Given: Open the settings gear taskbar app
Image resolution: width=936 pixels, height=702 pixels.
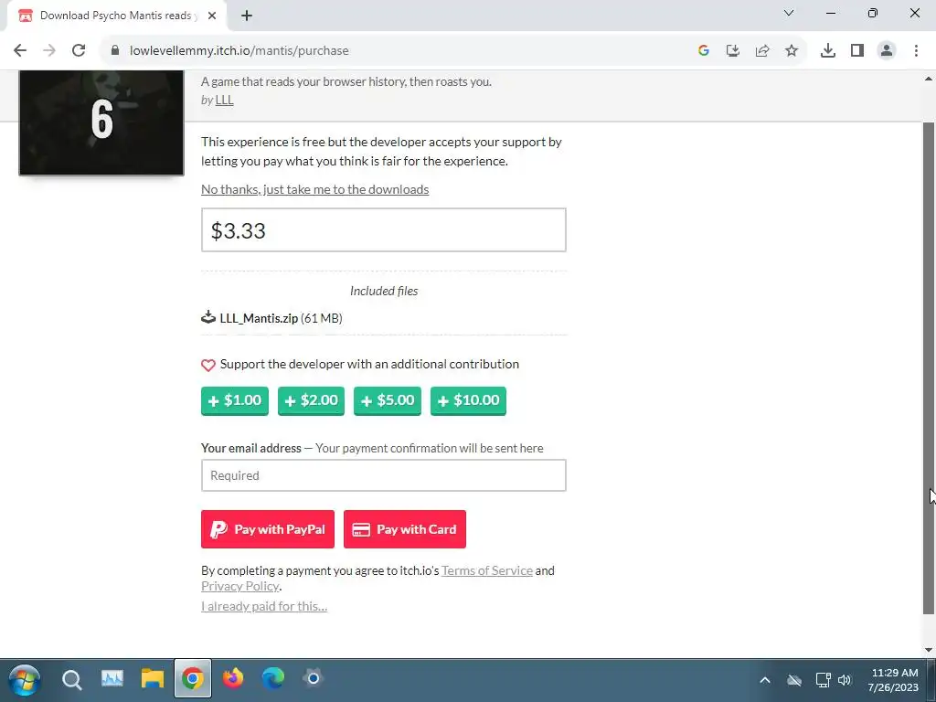Looking at the screenshot, I should [313, 678].
